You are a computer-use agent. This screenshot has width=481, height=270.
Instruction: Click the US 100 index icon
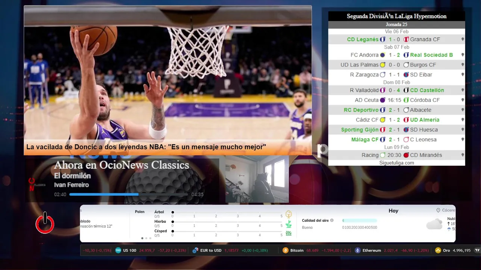[x=118, y=250]
